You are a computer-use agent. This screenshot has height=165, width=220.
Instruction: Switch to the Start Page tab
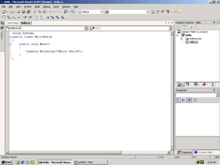point(13,23)
